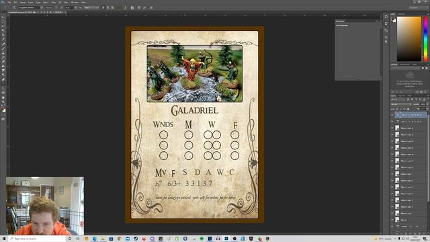Select the Clone Stamp tool
The height and width of the screenshot is (242, 430).
click(x=3, y=52)
